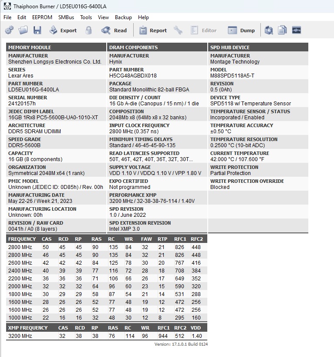Click the padlock write protection icon

88,30
